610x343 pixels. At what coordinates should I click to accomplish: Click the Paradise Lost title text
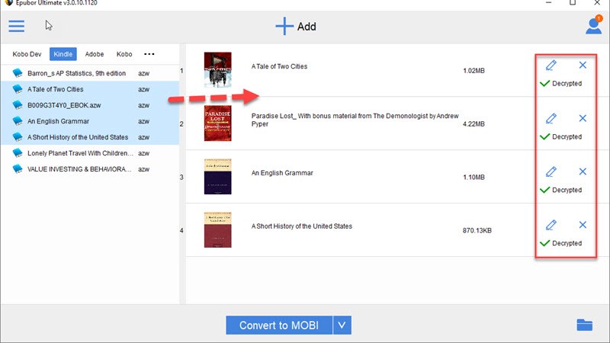coord(355,120)
